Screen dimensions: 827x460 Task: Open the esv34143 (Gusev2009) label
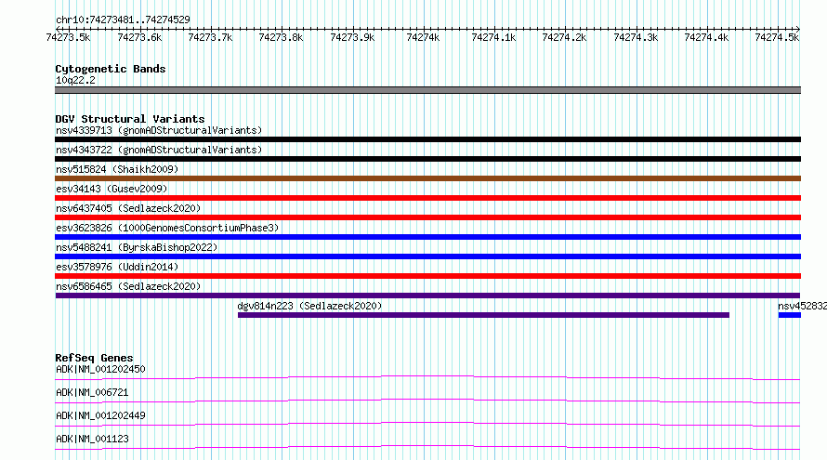point(112,189)
